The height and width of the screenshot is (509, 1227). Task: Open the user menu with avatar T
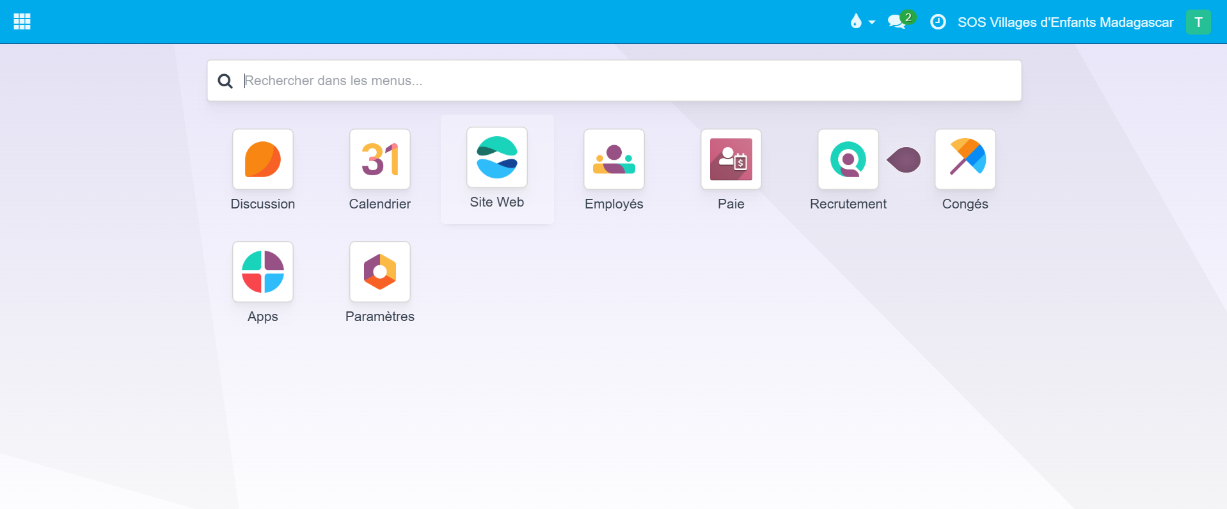(1198, 22)
